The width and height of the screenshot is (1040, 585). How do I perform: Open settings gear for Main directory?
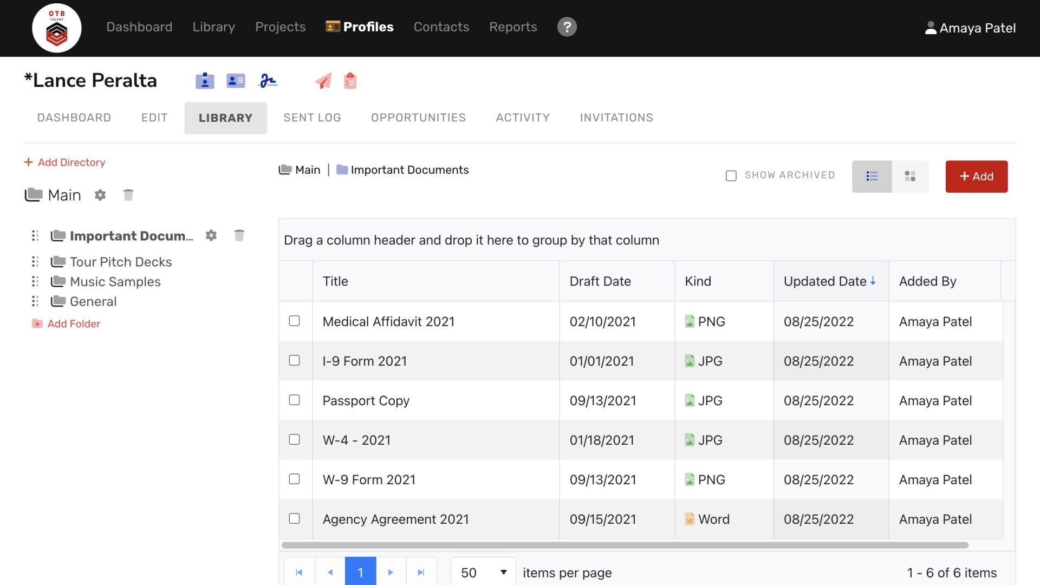tap(100, 195)
